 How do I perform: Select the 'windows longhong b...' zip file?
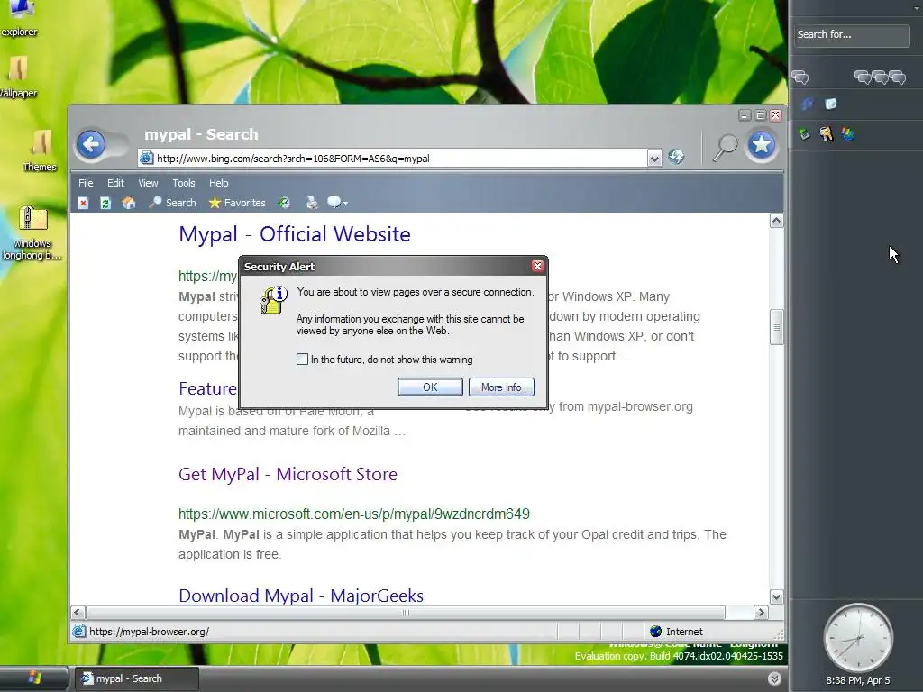pyautogui.click(x=32, y=232)
